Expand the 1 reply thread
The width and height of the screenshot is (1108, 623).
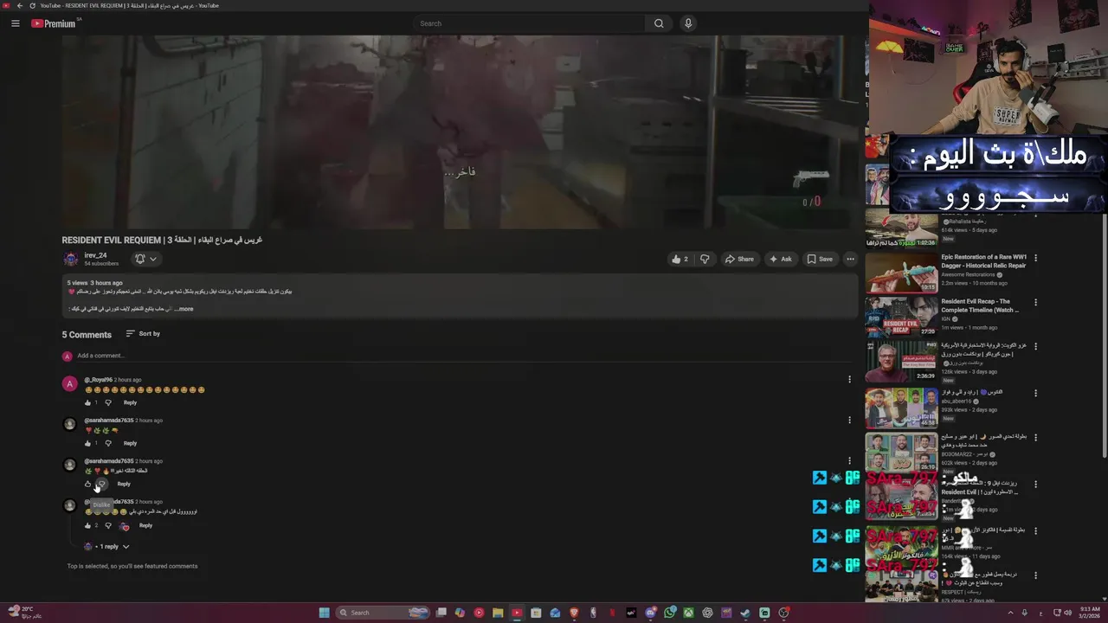pyautogui.click(x=106, y=547)
